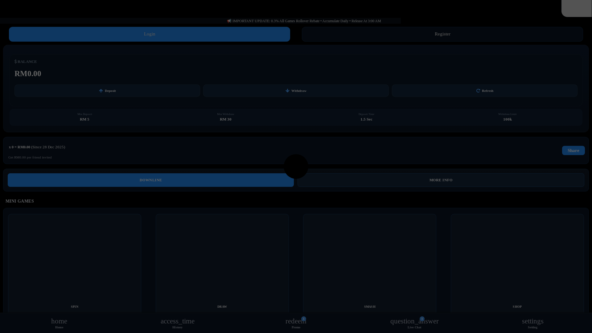Switch to the DOWNLINE tab

click(151, 180)
